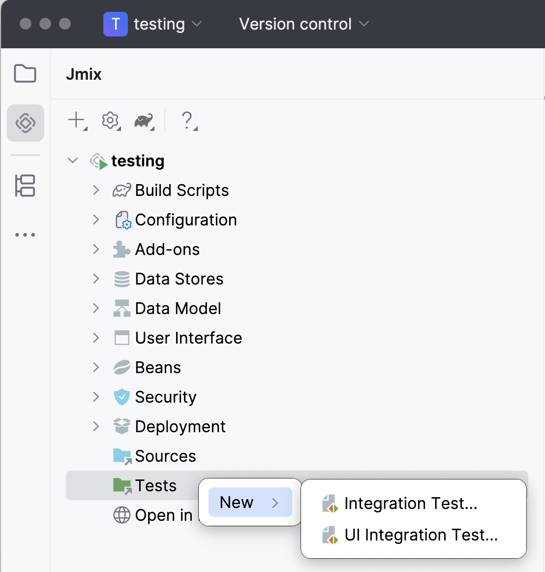Select UI Integration Test... option
Image resolution: width=545 pixels, height=572 pixels.
click(421, 535)
